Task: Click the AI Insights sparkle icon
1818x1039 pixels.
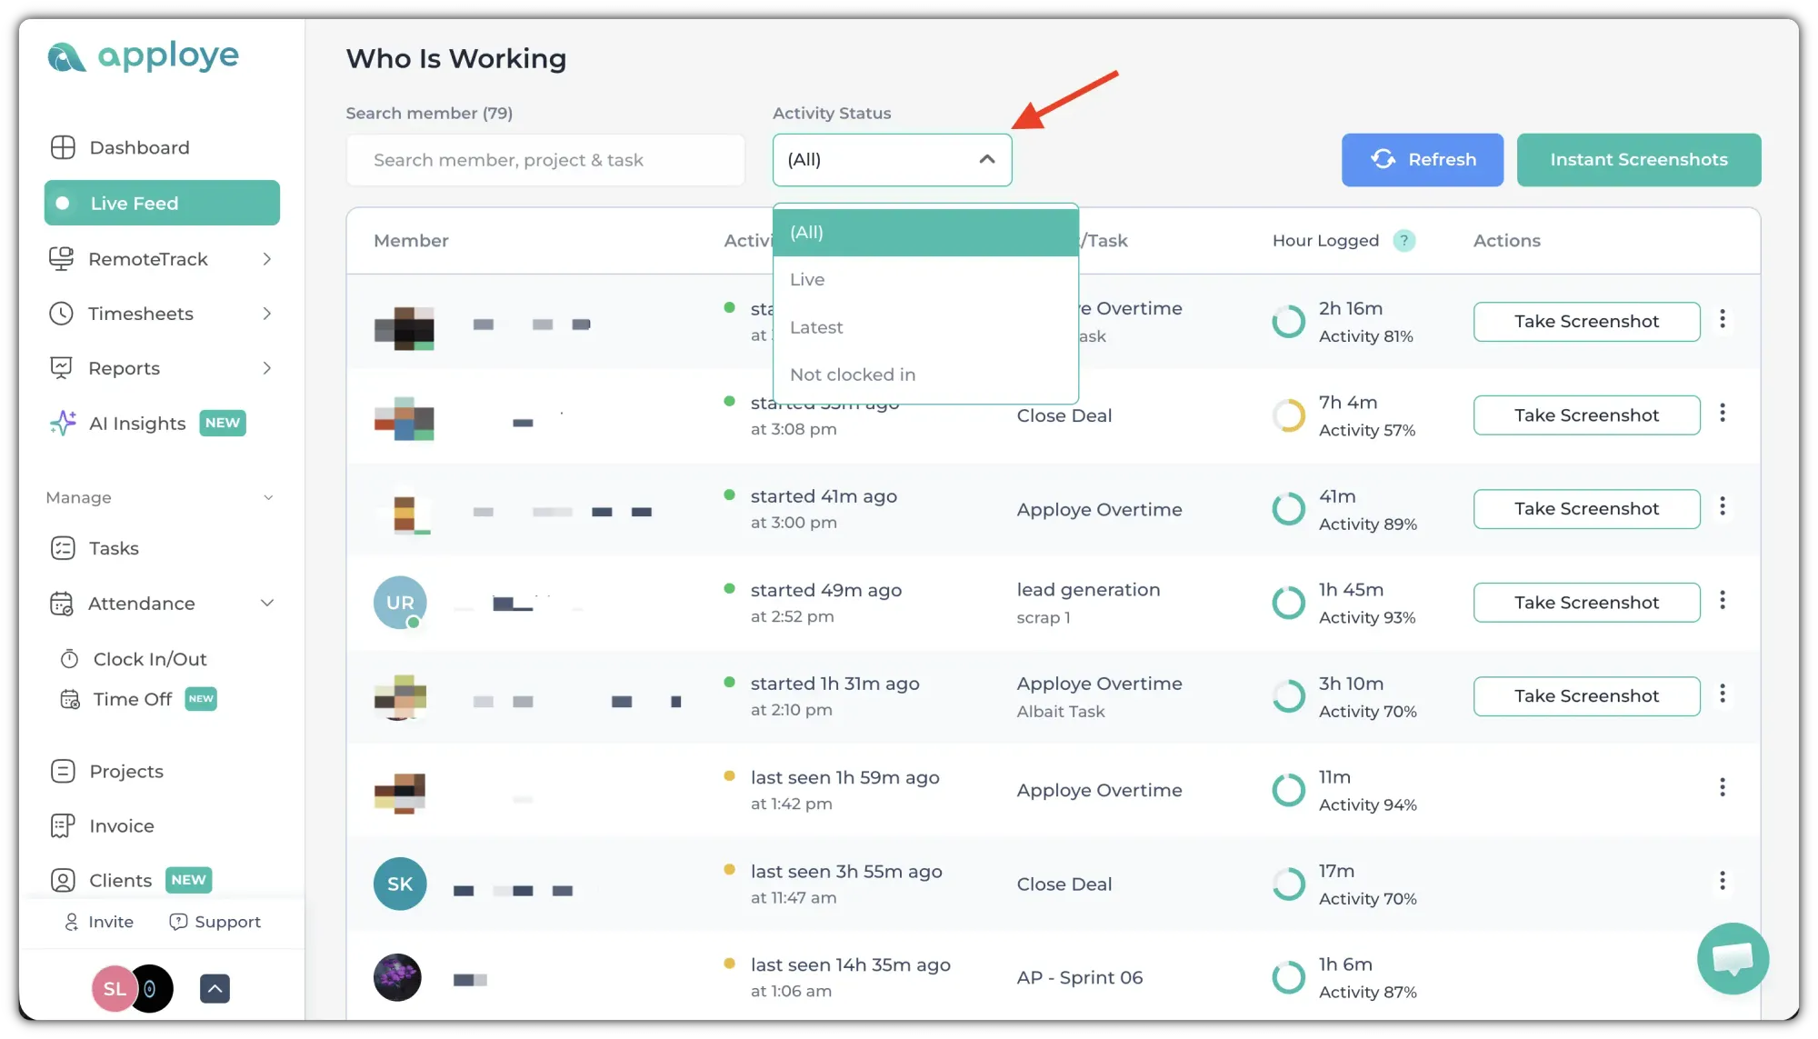Action: (63, 423)
